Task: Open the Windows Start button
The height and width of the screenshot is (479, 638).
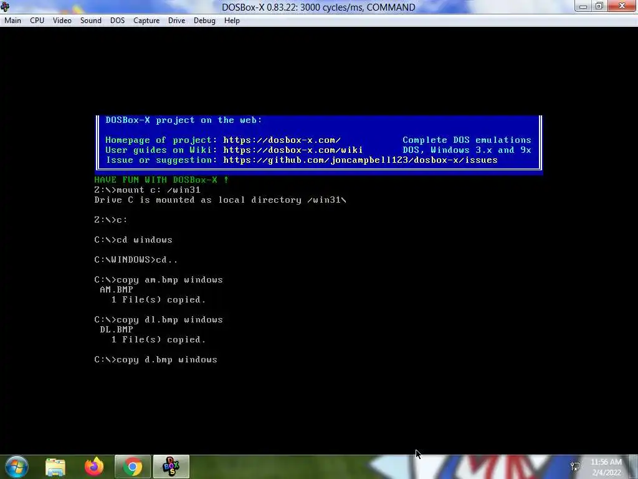Action: pyautogui.click(x=17, y=467)
